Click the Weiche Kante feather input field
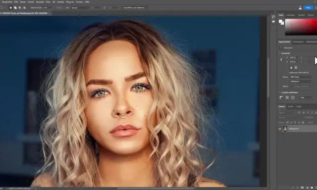The height and width of the screenshot is (190, 317). coord(48,8)
